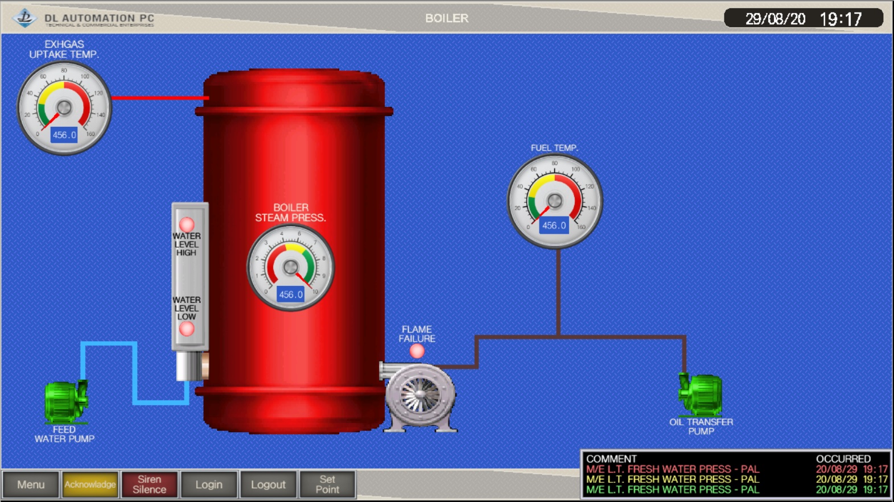Open the exhaust gas uptake temperature gauge
Viewport: 894px width, 502px height.
(x=64, y=108)
